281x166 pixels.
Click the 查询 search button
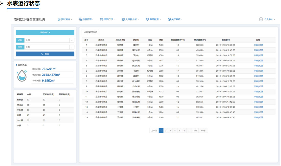[45, 54]
